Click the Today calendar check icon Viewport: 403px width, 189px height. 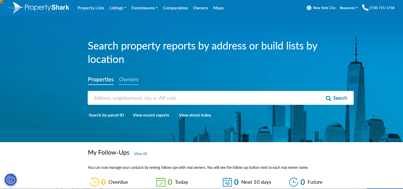click(x=161, y=182)
